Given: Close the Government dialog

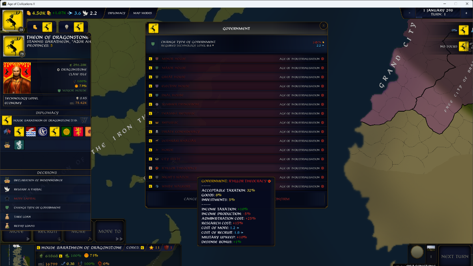Looking at the screenshot, I should click(324, 26).
